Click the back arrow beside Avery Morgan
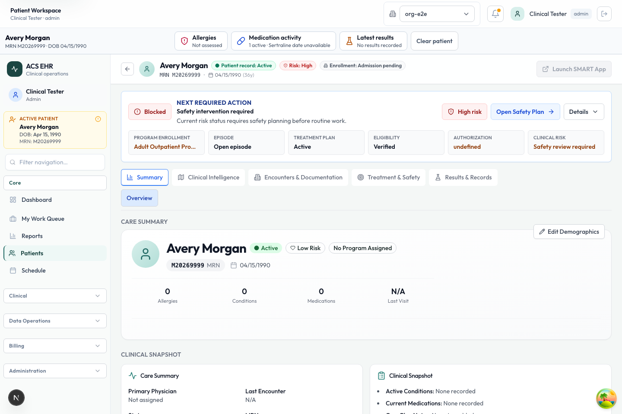This screenshot has width=622, height=414. coord(127,69)
